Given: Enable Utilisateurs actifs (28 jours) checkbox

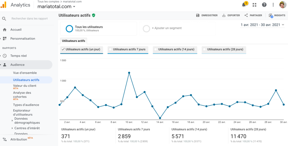Looking at the screenshot, I should point(204,49).
